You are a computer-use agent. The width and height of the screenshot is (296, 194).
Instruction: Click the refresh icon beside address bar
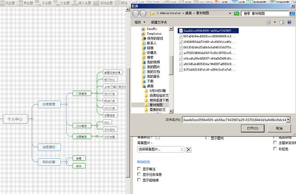pos(236,13)
